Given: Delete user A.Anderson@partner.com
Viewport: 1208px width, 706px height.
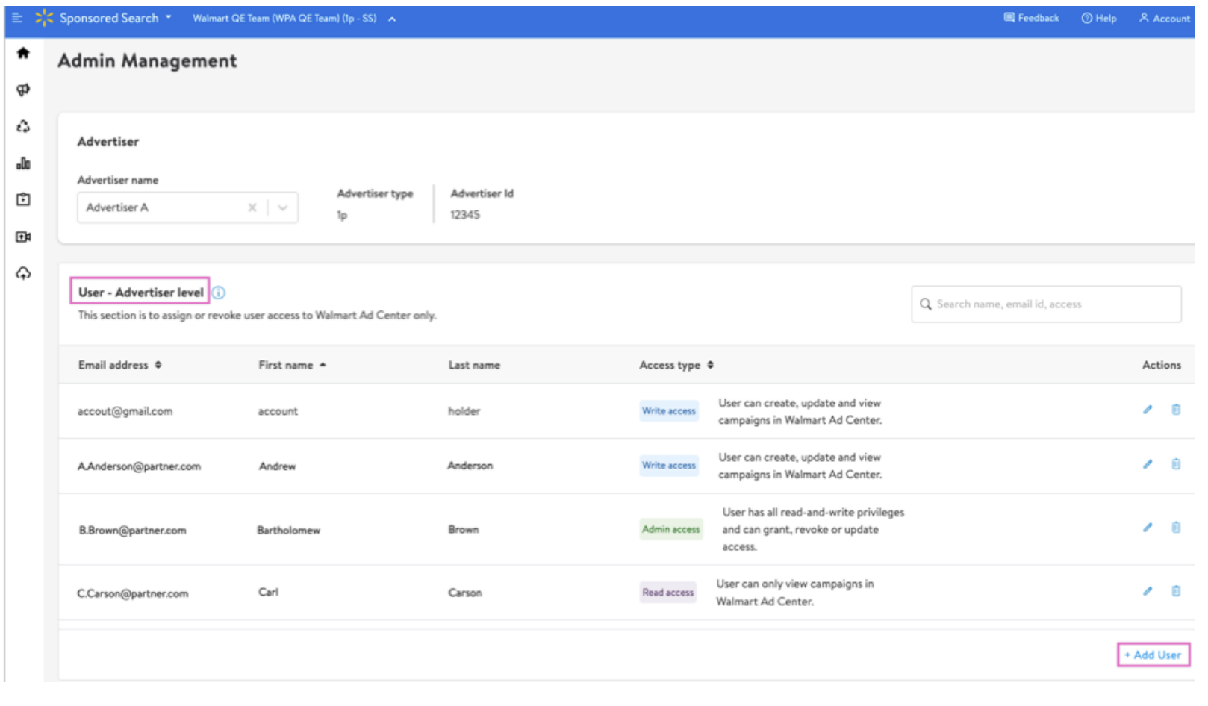Looking at the screenshot, I should (1176, 464).
